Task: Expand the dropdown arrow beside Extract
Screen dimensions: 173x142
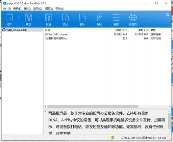Action: click(38, 17)
